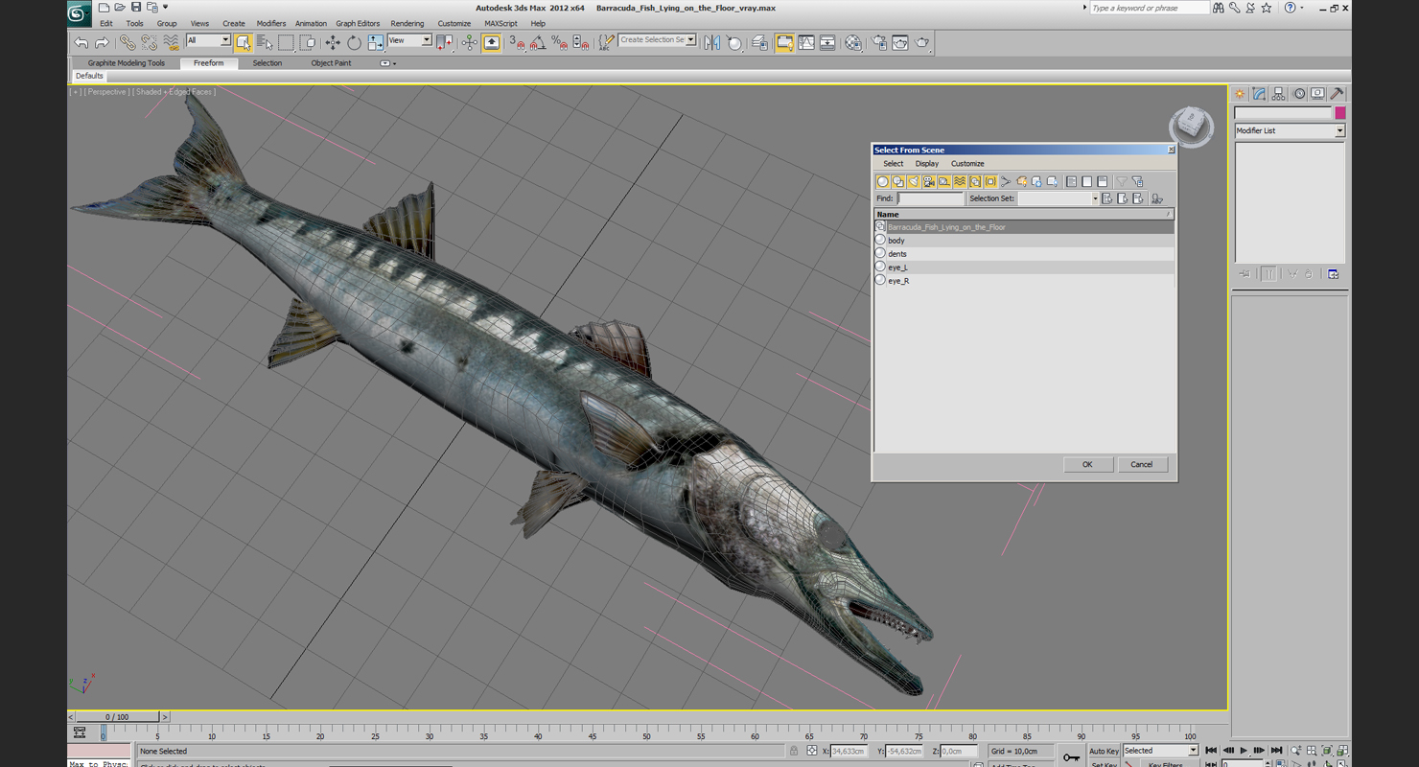Toggle the Angle Snap button
The image size is (1419, 767).
[539, 43]
